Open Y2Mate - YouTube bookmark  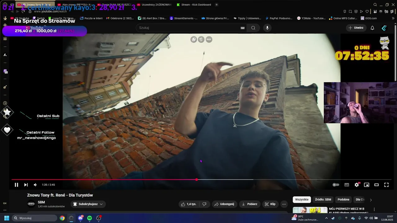click(x=311, y=18)
